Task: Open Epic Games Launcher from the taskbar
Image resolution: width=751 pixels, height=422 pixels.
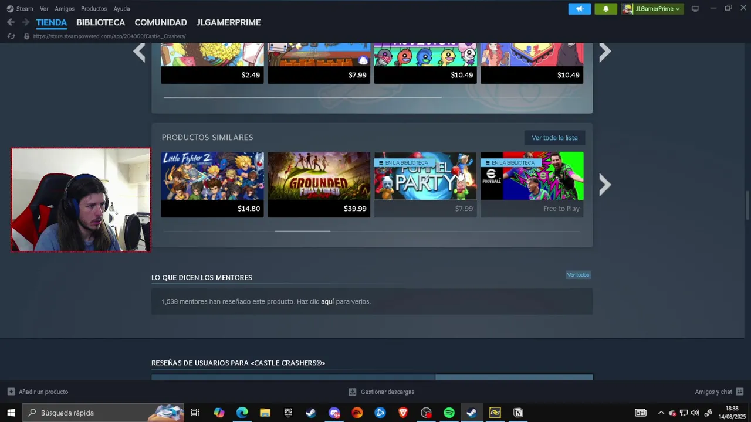Action: coord(288,413)
